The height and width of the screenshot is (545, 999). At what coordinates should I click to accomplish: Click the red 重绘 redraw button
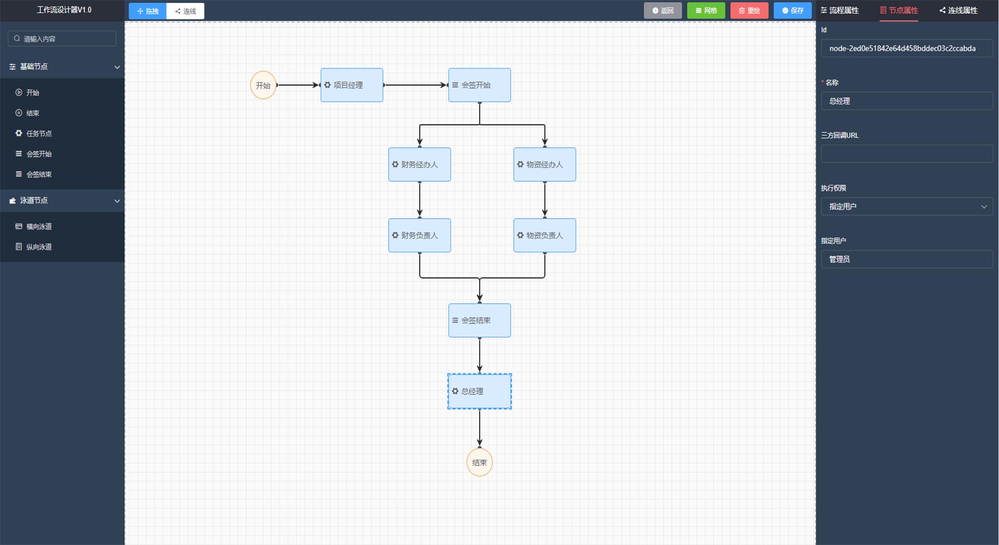point(749,10)
